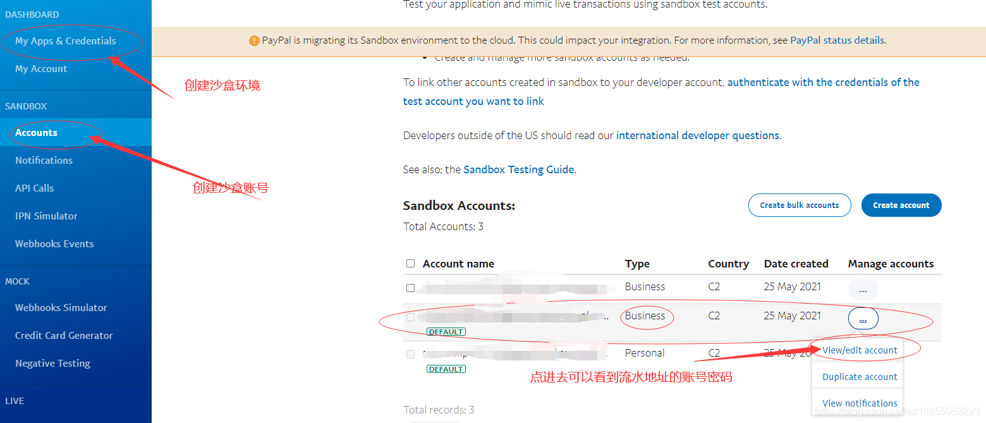Open Negative Testing page
This screenshot has height=423, width=986.
pos(52,364)
